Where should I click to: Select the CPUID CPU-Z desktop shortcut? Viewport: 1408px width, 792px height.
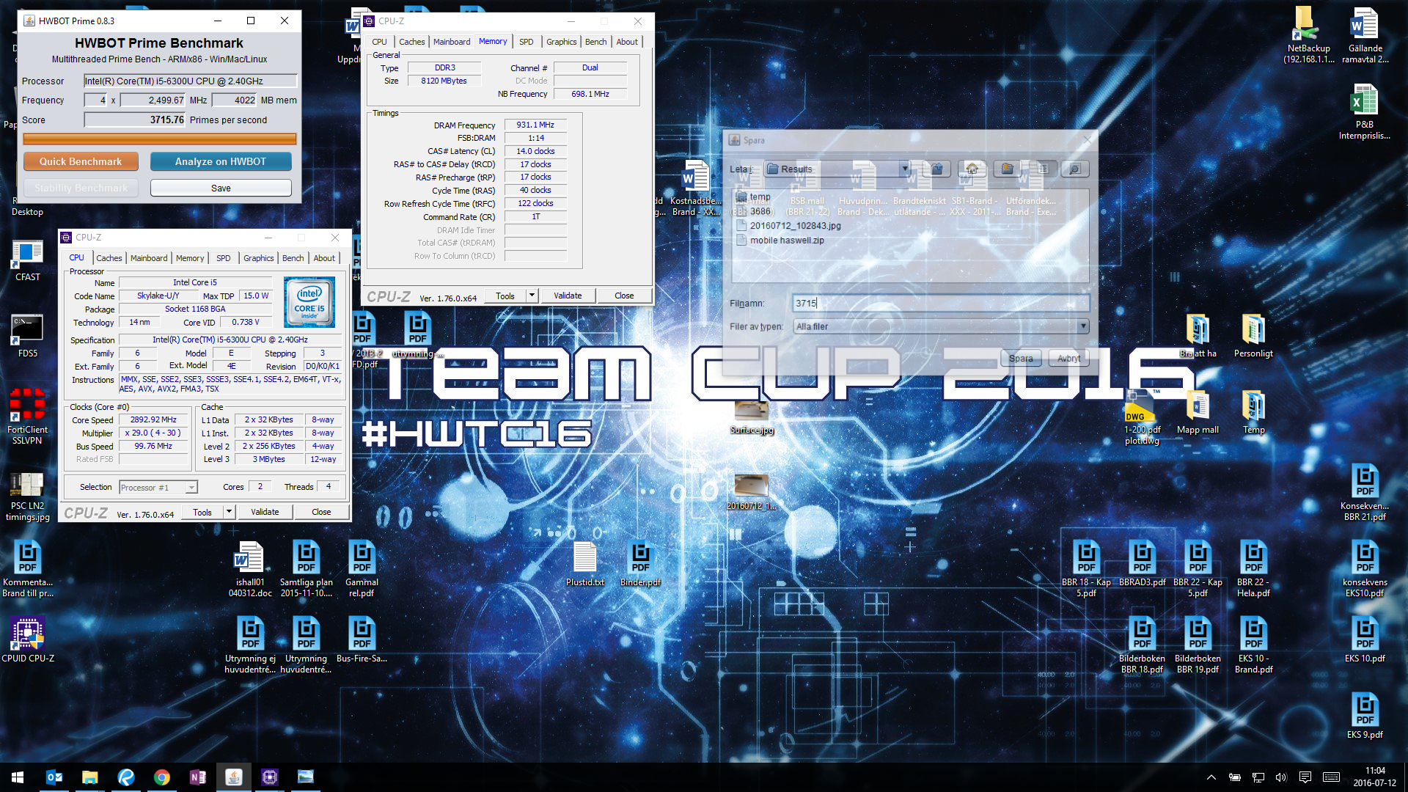pos(28,639)
